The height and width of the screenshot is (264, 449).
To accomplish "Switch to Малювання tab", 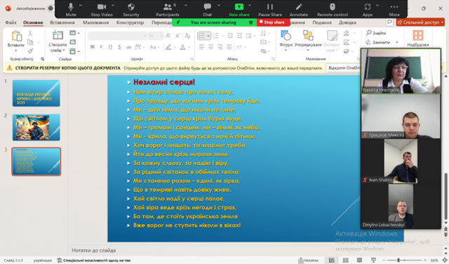I will point(95,22).
